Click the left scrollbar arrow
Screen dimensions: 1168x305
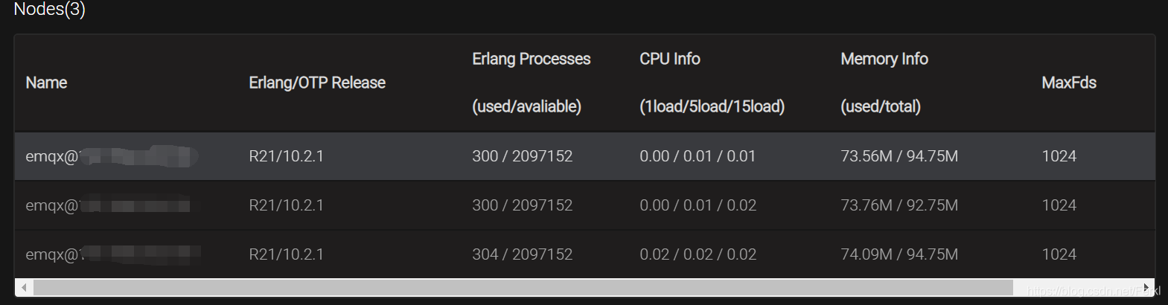pyautogui.click(x=25, y=287)
